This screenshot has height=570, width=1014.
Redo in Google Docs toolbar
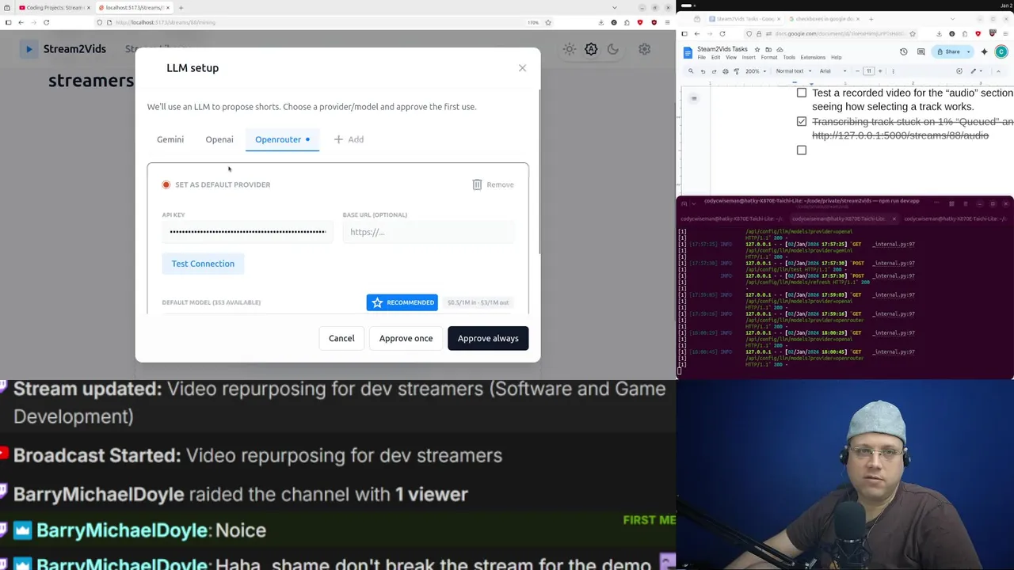(x=714, y=71)
